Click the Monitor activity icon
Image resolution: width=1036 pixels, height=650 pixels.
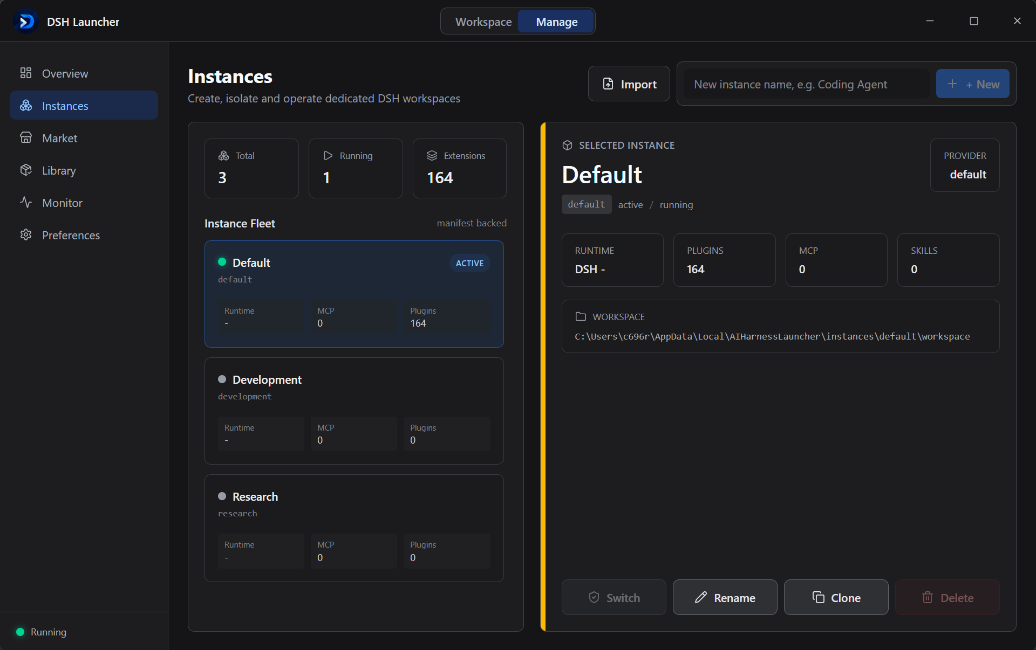click(x=26, y=203)
